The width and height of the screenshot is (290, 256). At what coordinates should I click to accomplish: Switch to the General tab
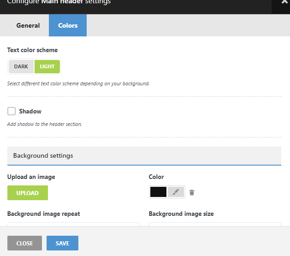point(28,25)
